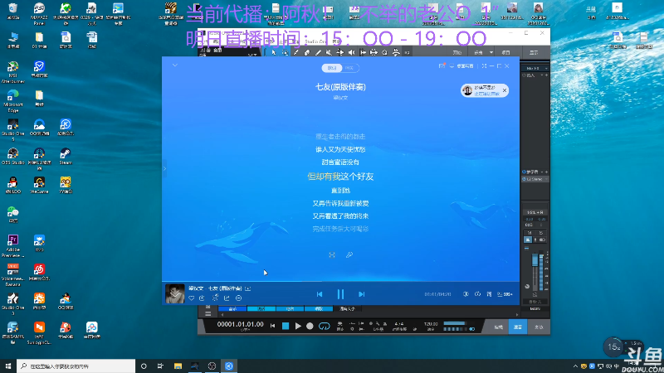Click the Kugou music taskbar icon

229,366
